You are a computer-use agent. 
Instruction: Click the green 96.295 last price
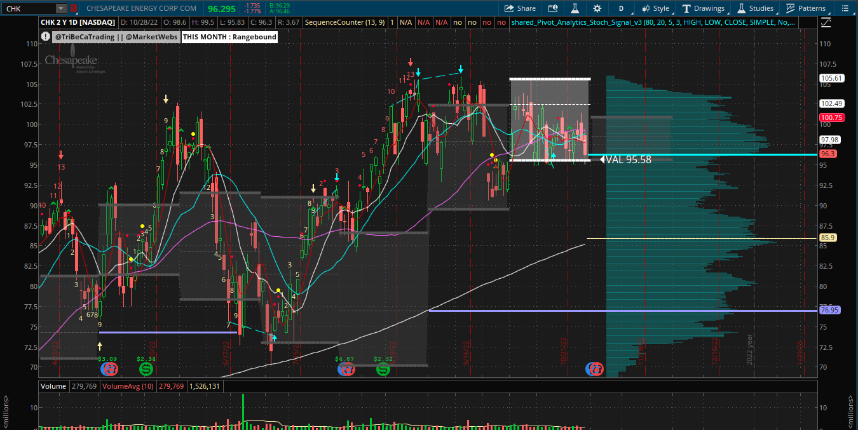[x=222, y=8]
